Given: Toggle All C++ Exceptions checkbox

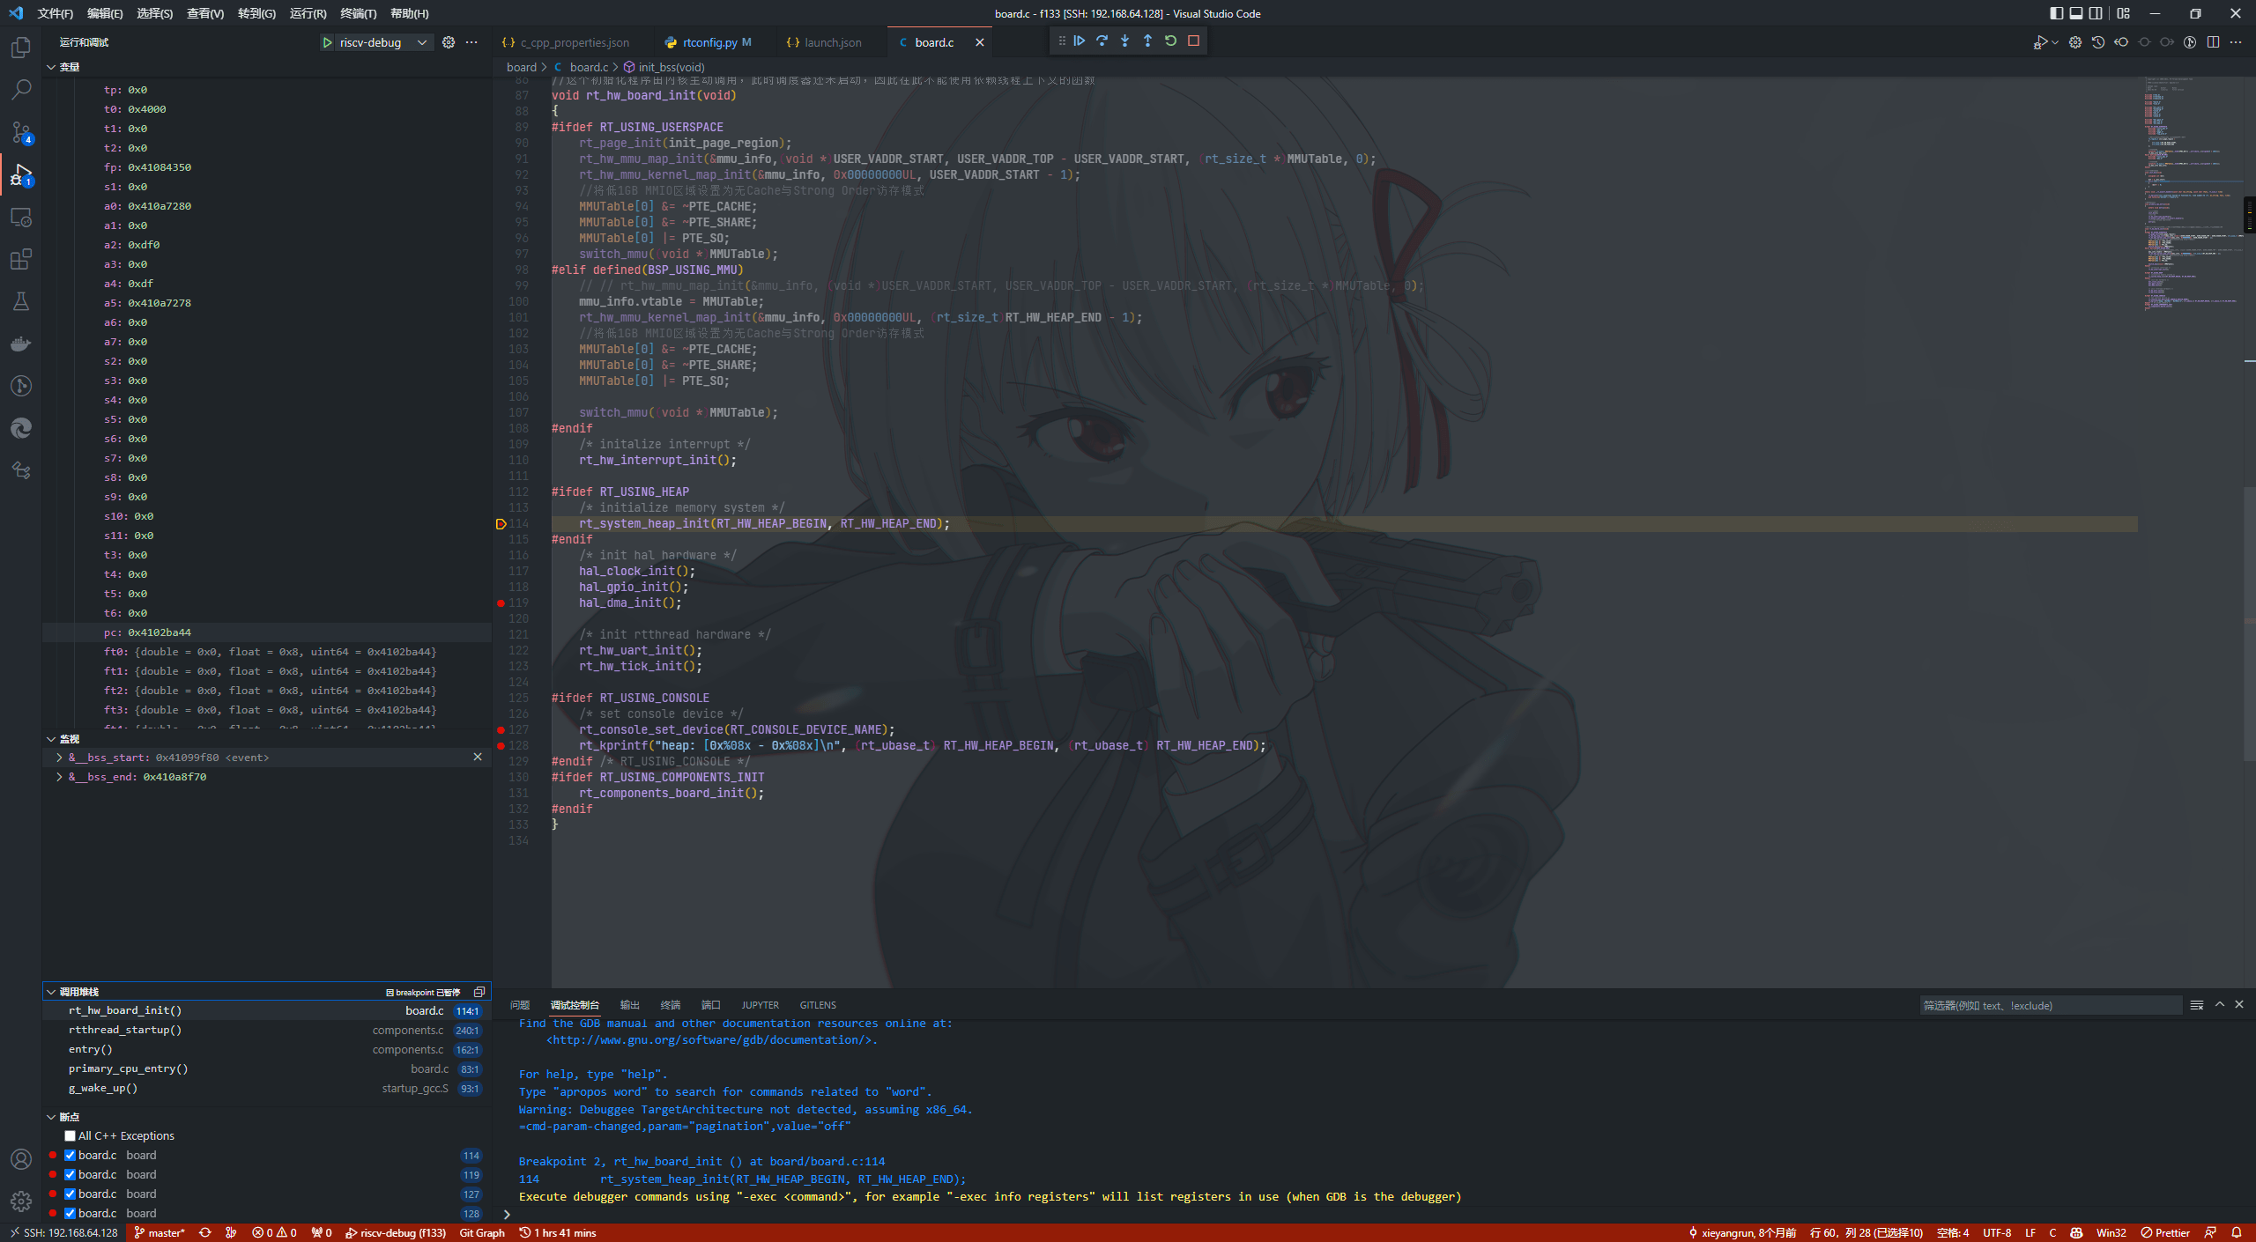Looking at the screenshot, I should coord(70,1136).
